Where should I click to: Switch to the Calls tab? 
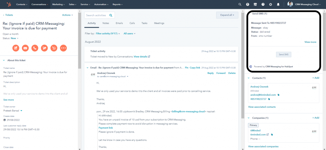click(x=132, y=23)
